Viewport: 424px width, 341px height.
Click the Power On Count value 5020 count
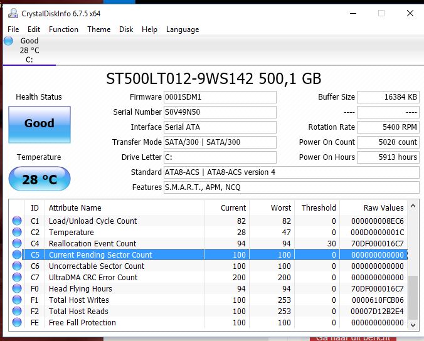tap(388, 142)
